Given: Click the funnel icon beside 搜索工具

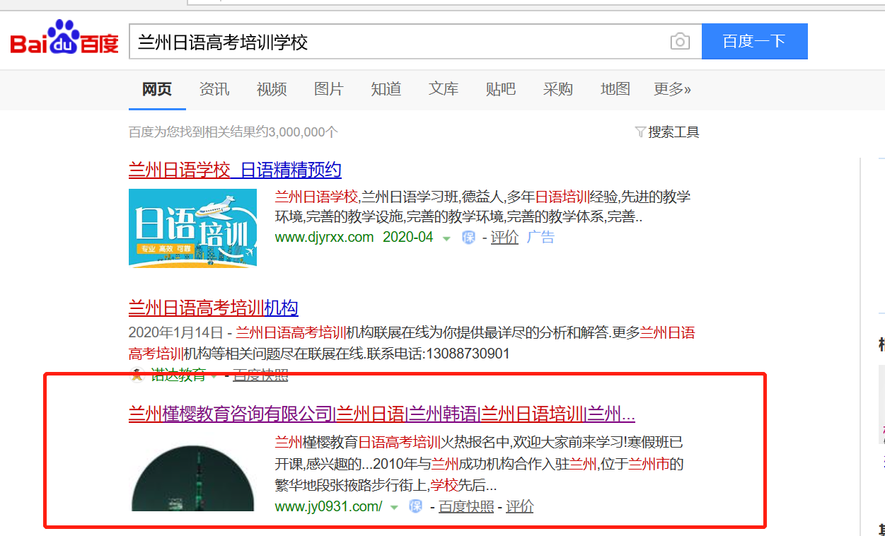Looking at the screenshot, I should [x=640, y=132].
